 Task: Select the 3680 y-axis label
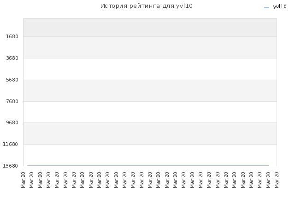click(x=12, y=58)
